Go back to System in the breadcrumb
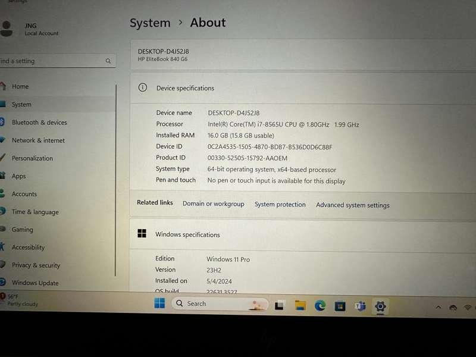The height and width of the screenshot is (357, 476). (150, 23)
